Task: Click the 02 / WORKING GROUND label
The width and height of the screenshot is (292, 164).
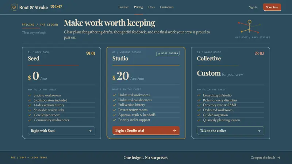Action: (x=127, y=52)
